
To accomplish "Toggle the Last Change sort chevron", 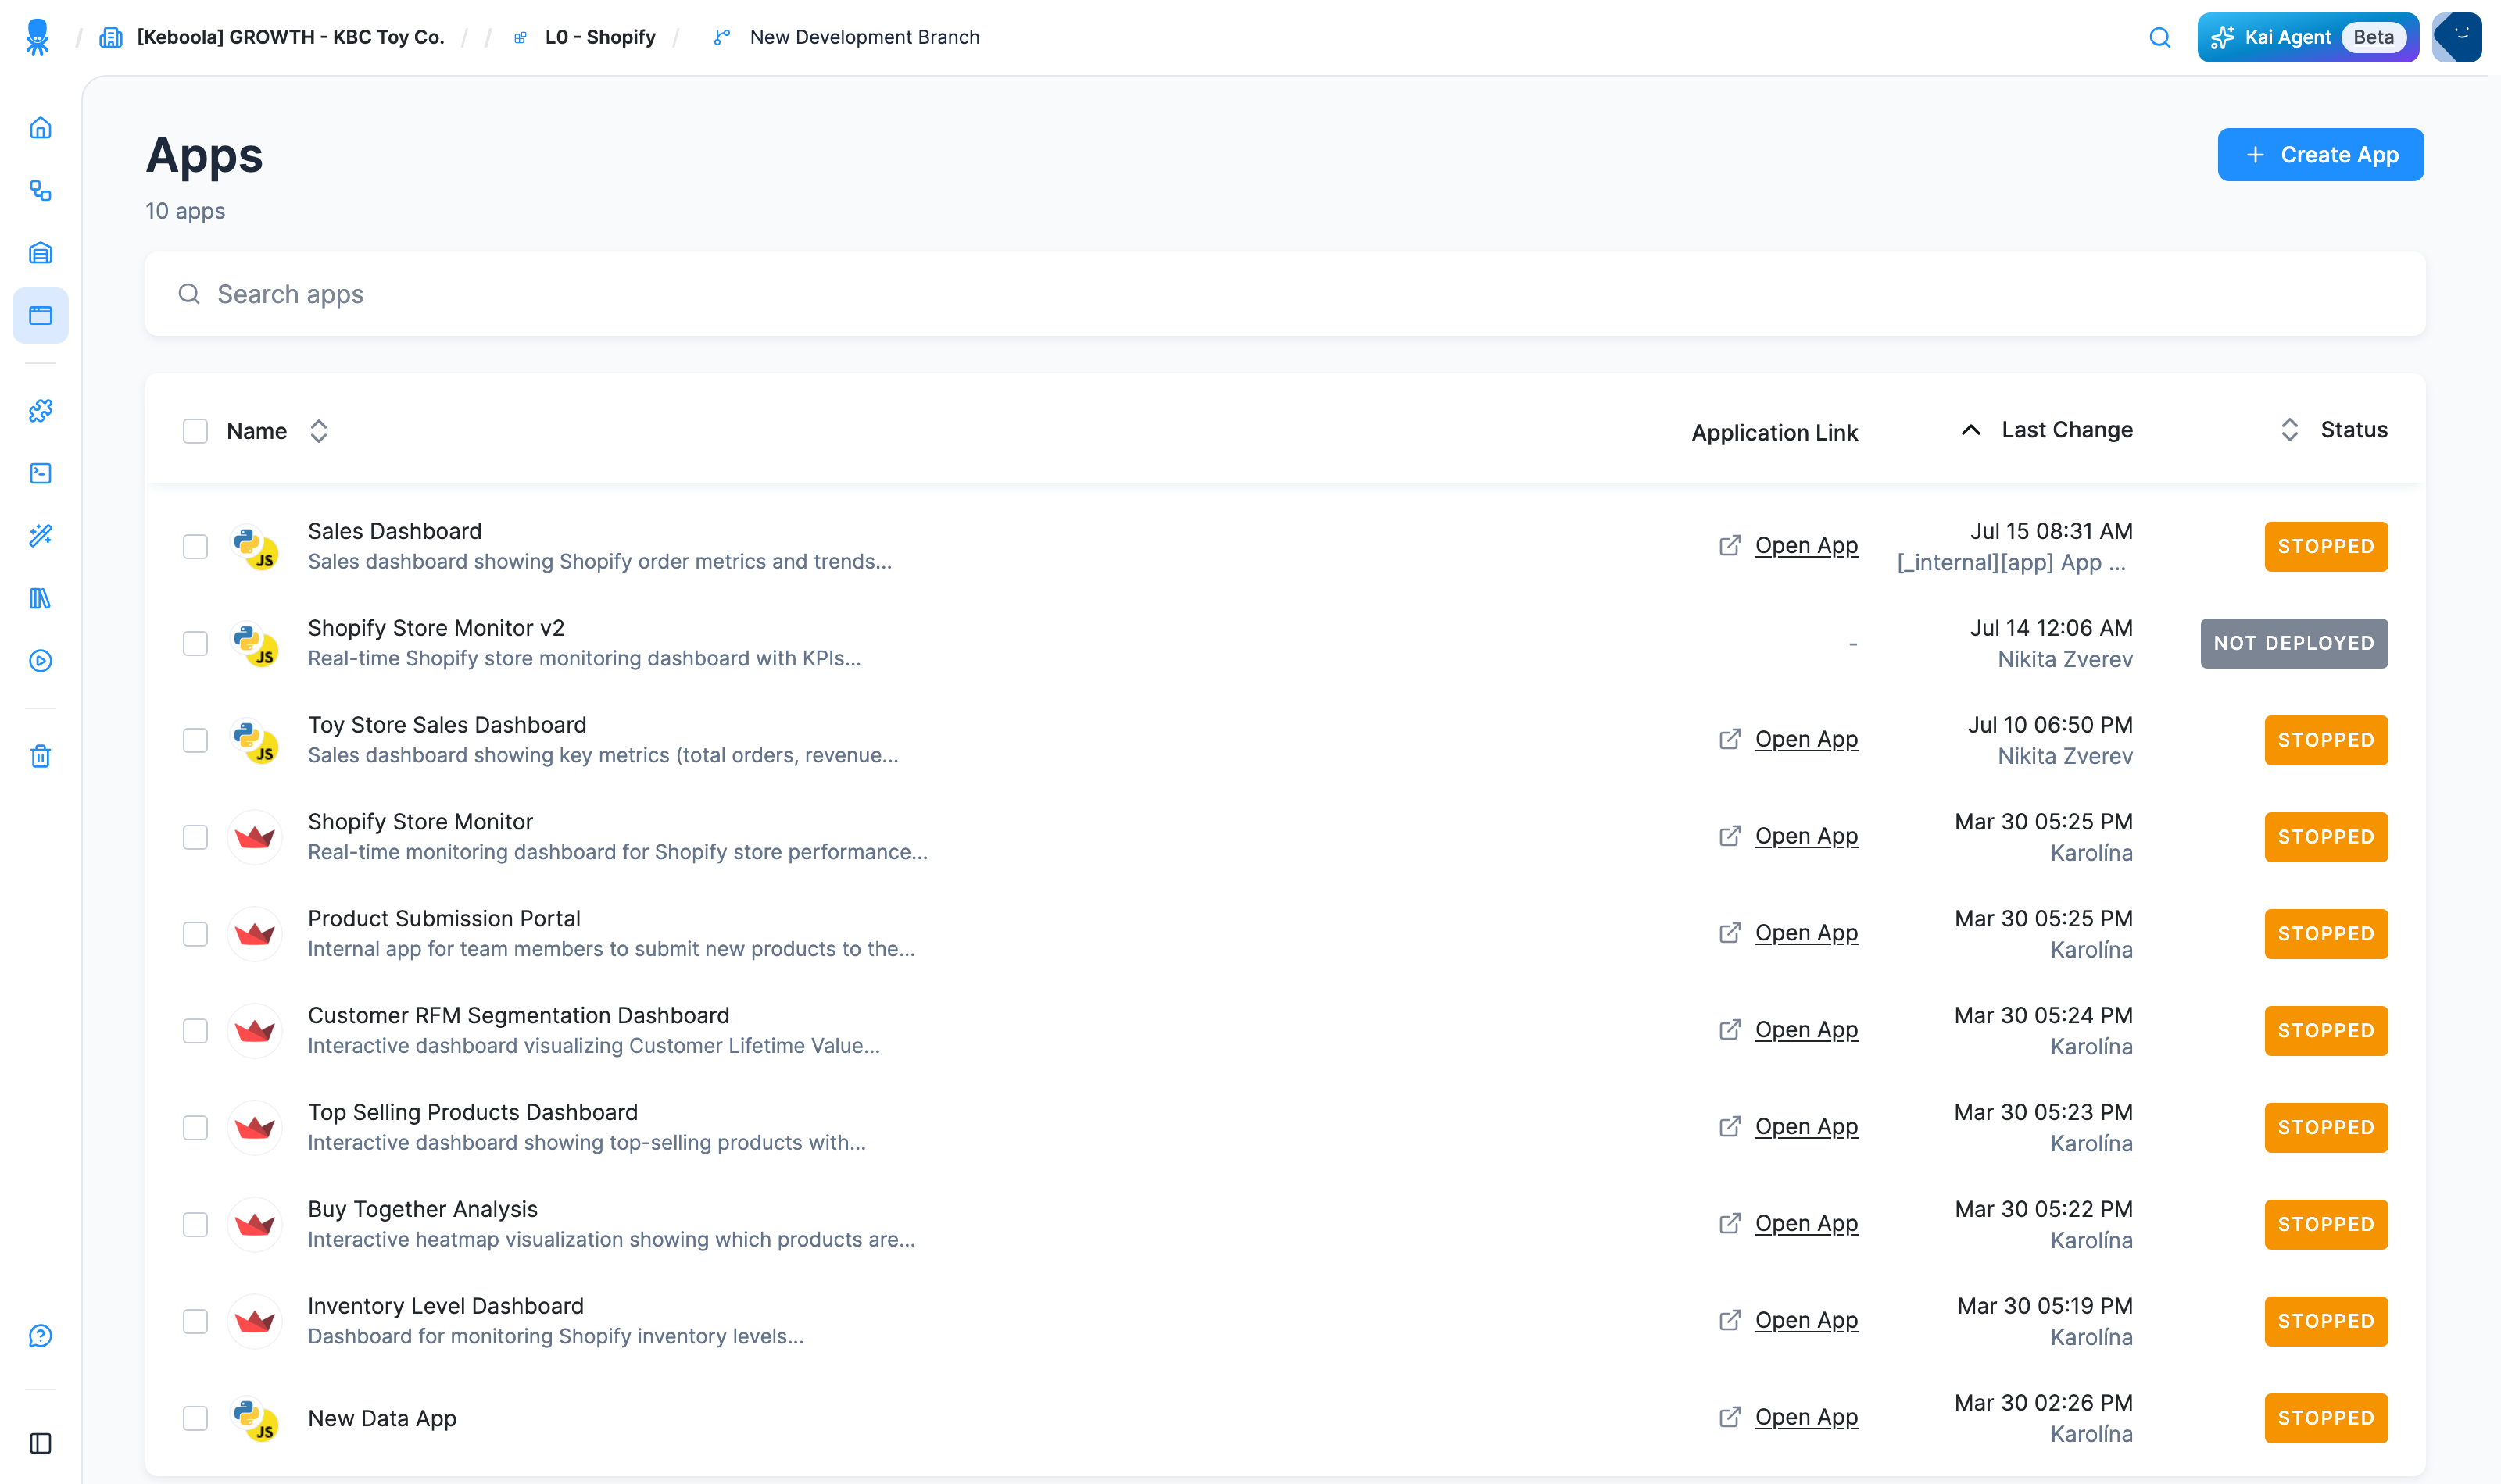I will pos(1970,430).
